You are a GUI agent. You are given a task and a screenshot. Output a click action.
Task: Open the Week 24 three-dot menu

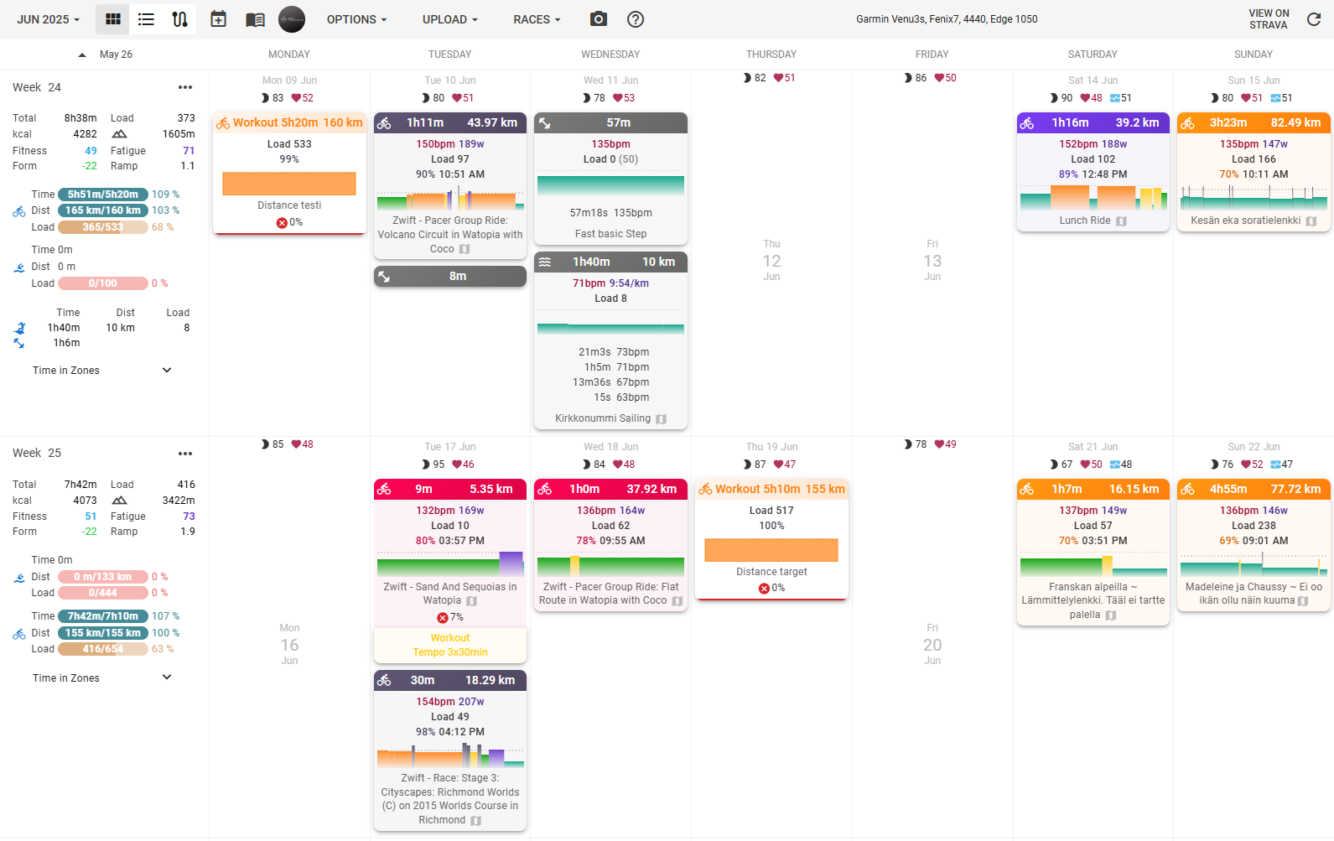click(x=185, y=87)
